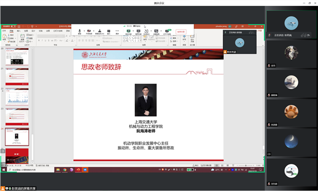
Task: Click the Windows taskbar search box
Action: pos(30,170)
